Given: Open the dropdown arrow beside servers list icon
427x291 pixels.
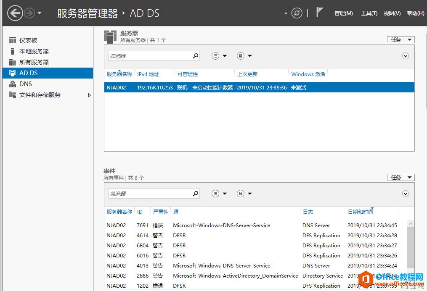Looking at the screenshot, I should tap(225, 56).
